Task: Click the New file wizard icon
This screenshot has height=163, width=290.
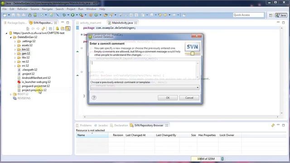Action: point(5,15)
